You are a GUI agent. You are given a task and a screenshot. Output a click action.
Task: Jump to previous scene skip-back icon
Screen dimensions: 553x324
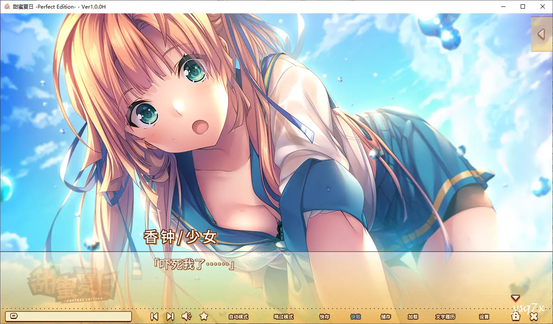tap(154, 317)
